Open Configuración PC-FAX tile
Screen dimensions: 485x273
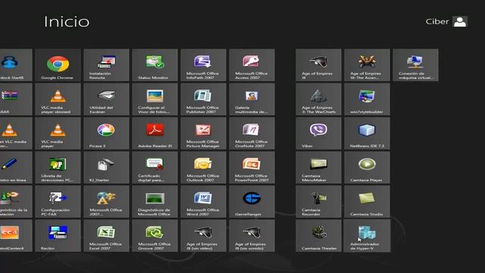tap(58, 202)
